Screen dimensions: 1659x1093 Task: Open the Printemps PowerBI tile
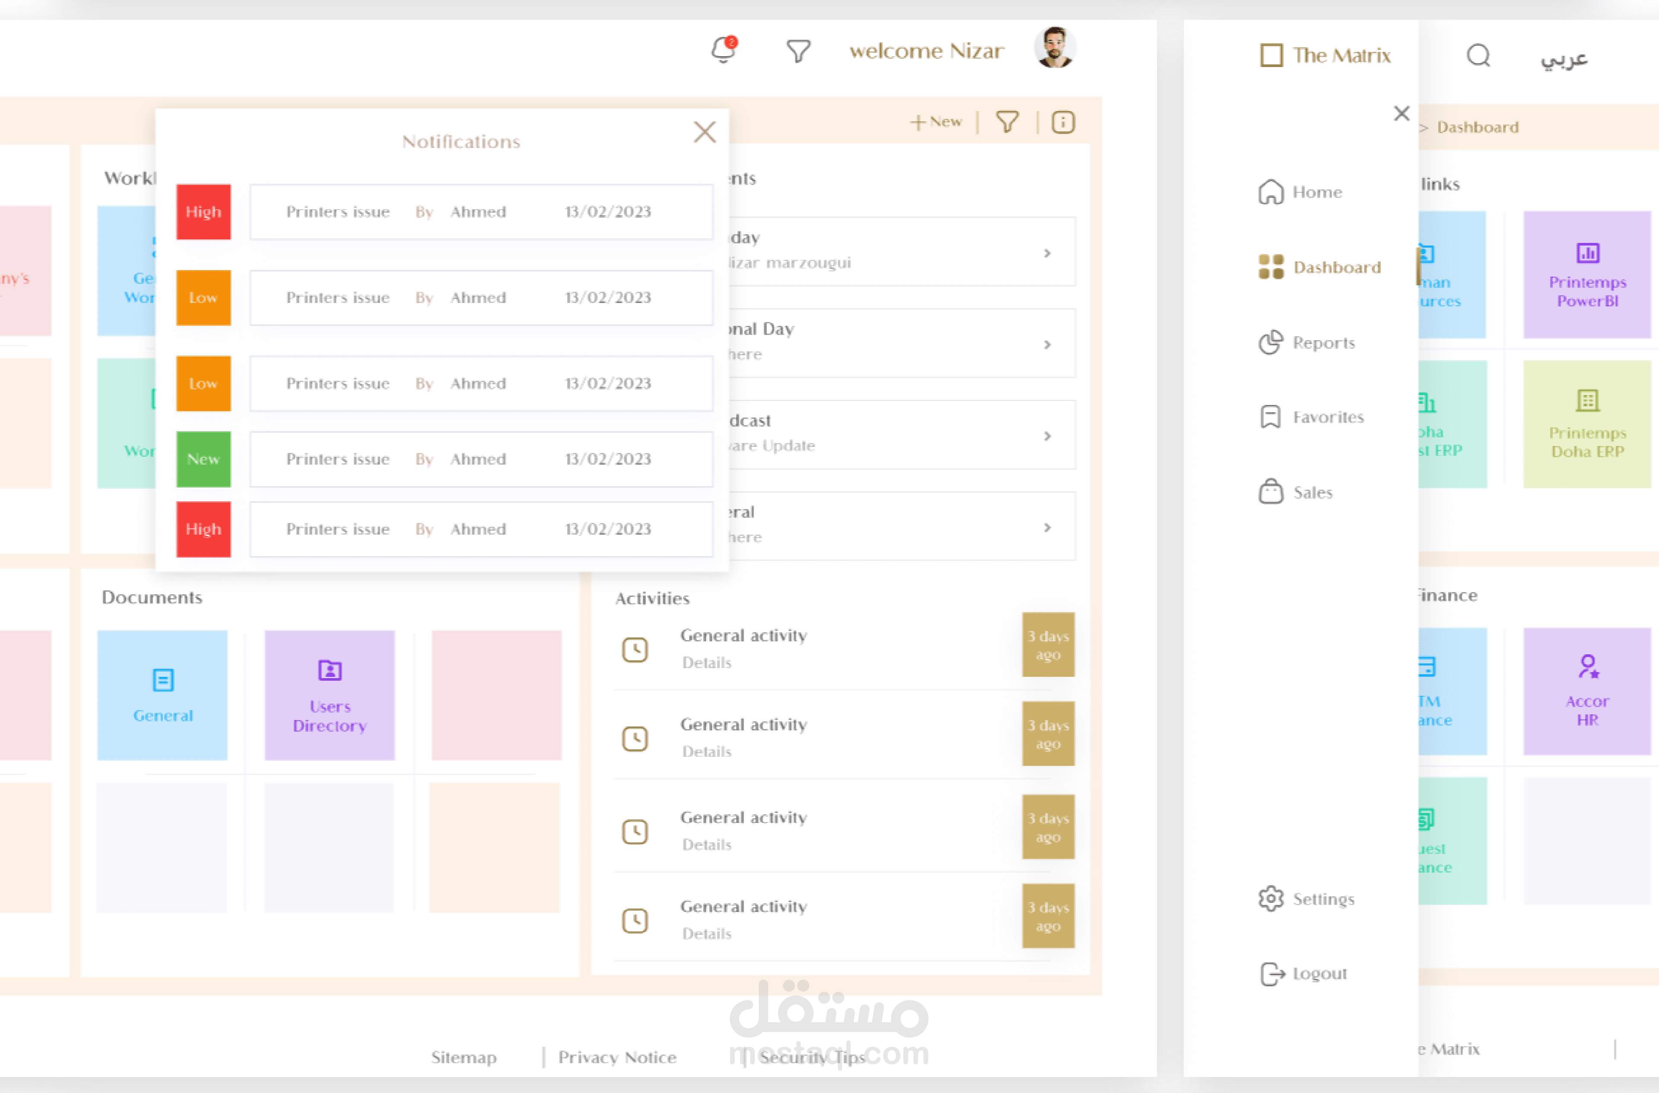coord(1587,275)
